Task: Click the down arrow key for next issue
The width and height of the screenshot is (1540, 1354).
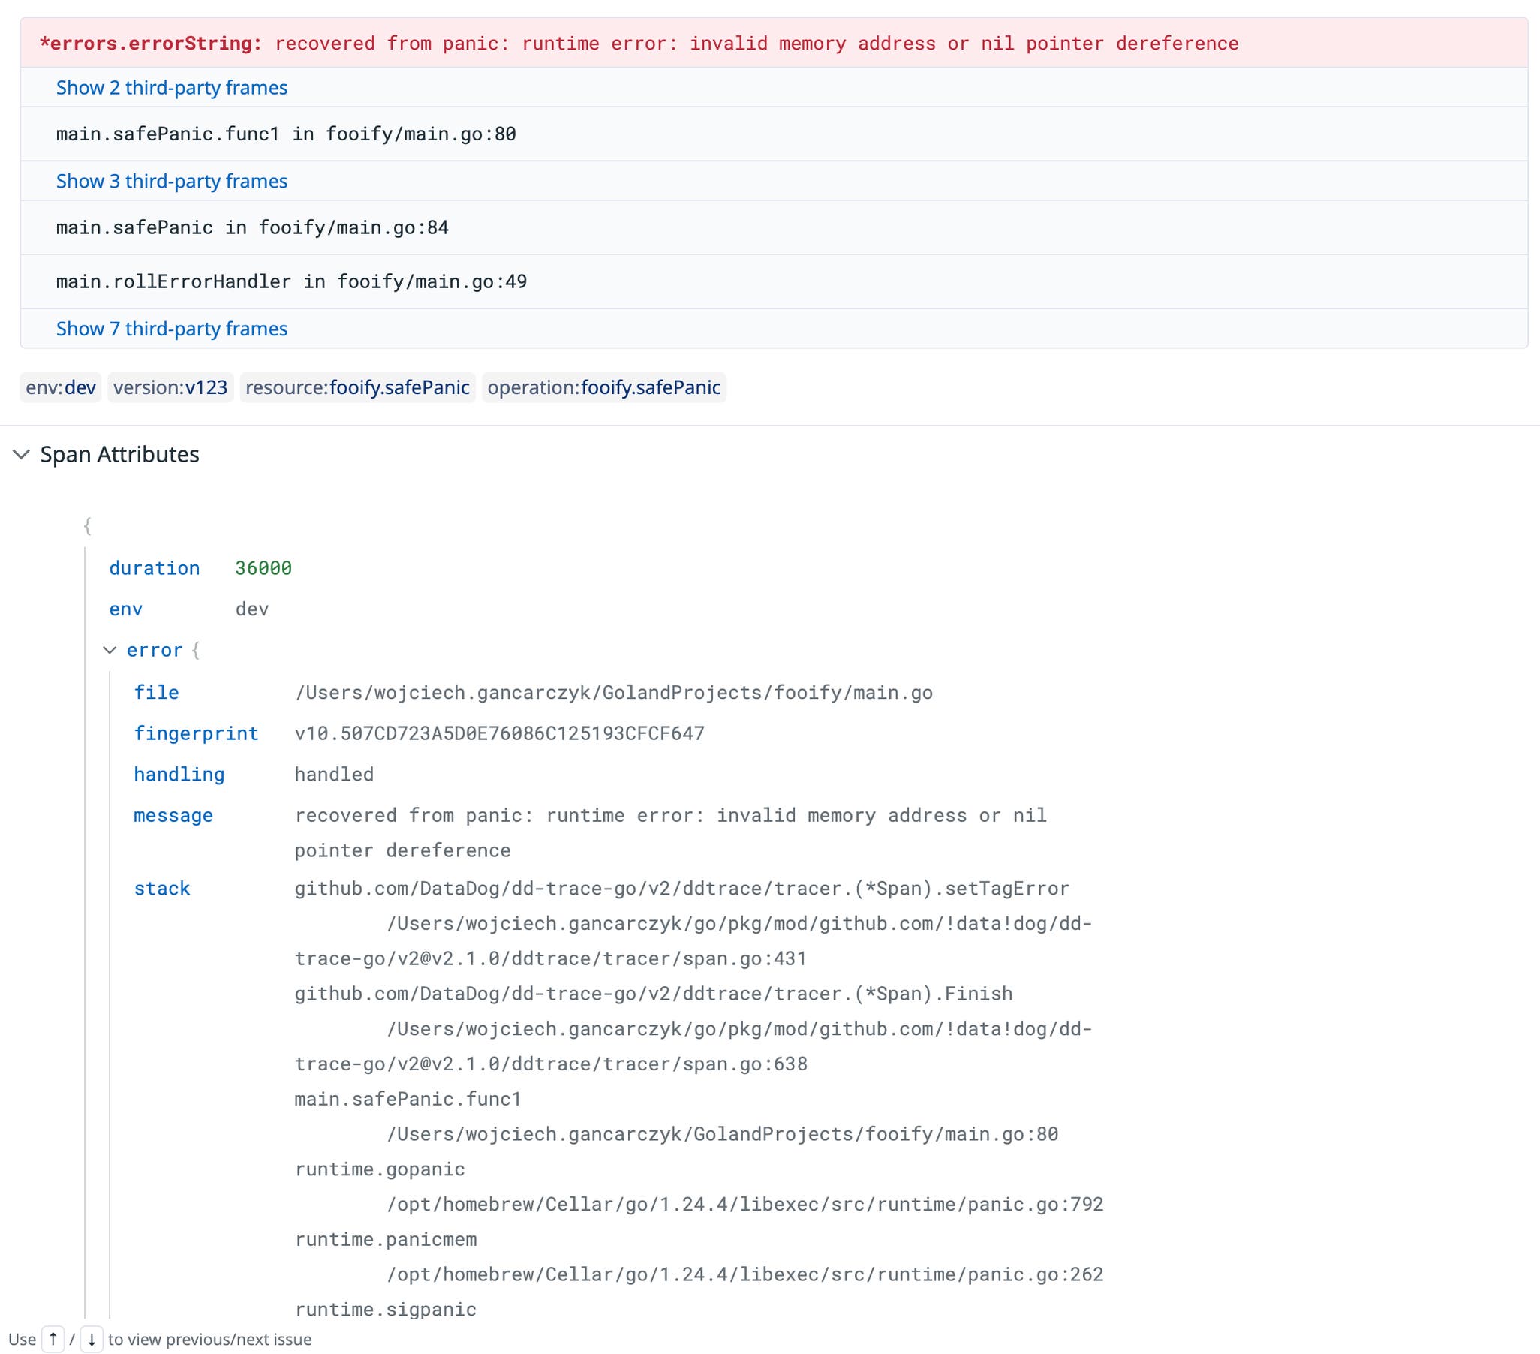Action: [x=91, y=1339]
